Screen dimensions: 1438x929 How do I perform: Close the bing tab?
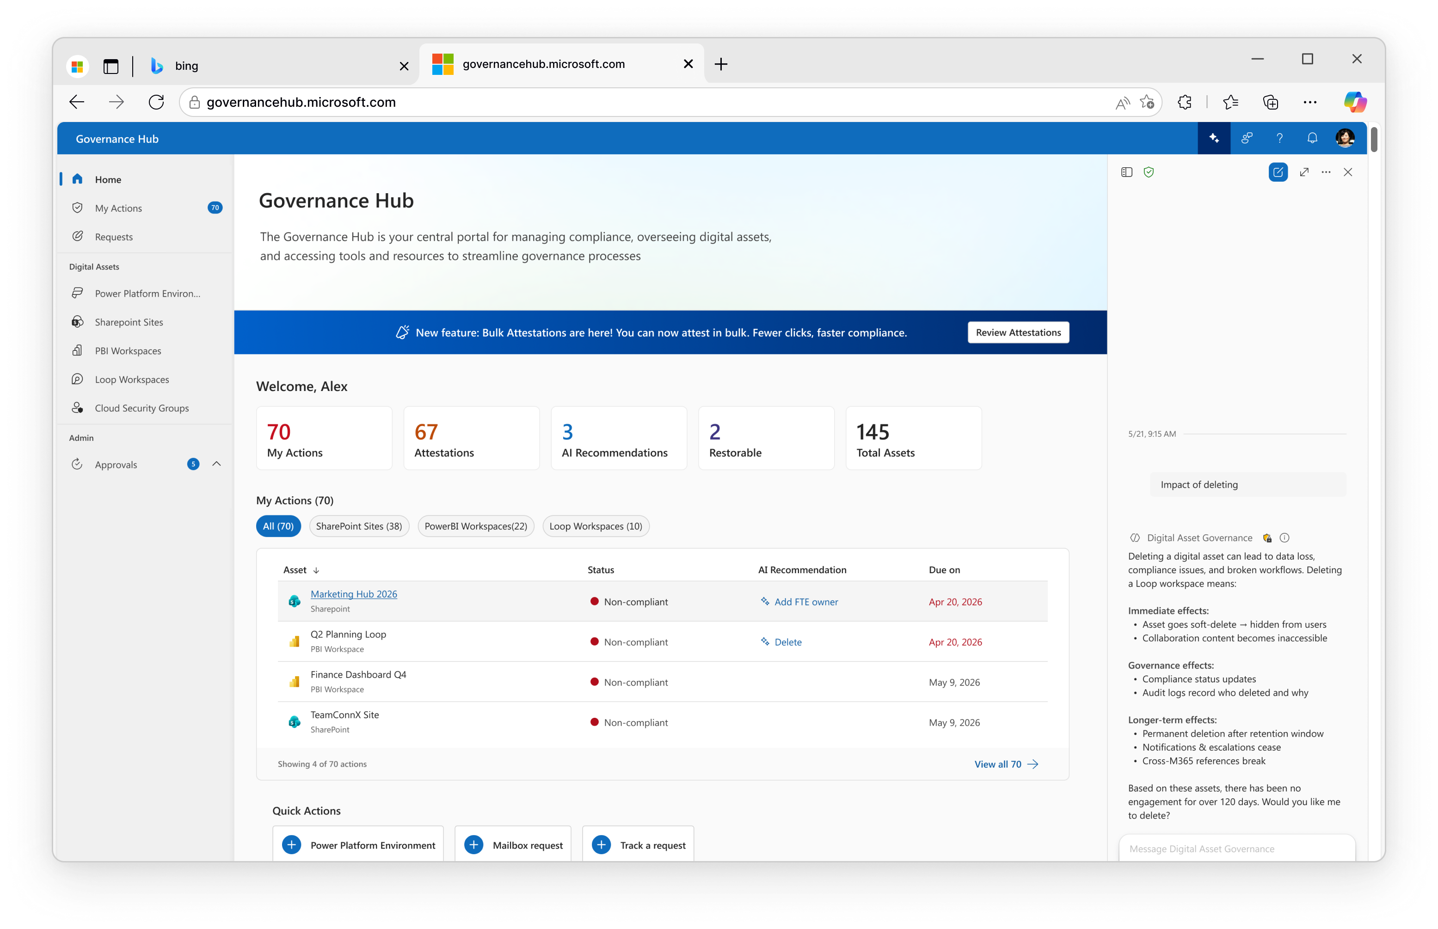point(404,66)
